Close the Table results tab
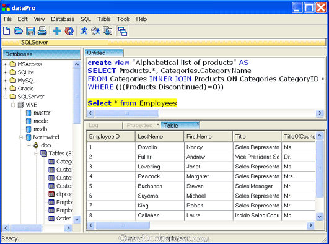 [198, 124]
